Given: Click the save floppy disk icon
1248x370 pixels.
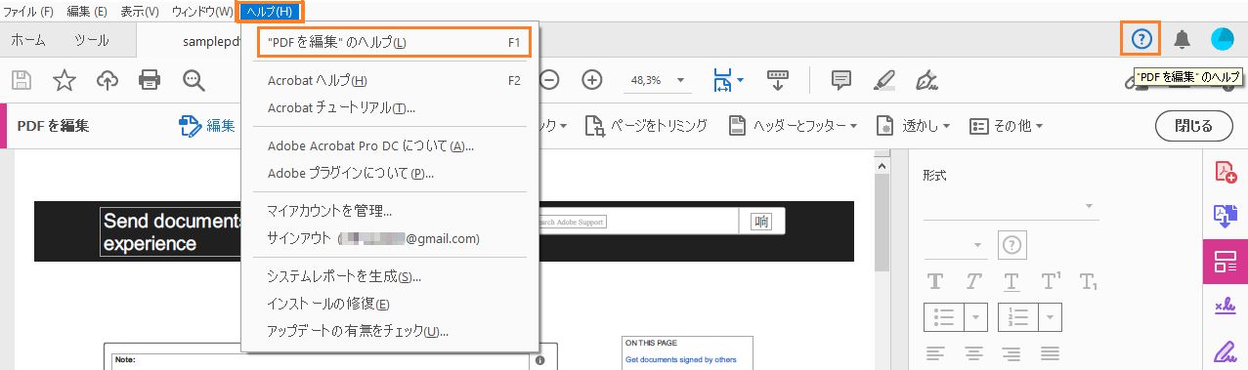Looking at the screenshot, I should pos(22,80).
